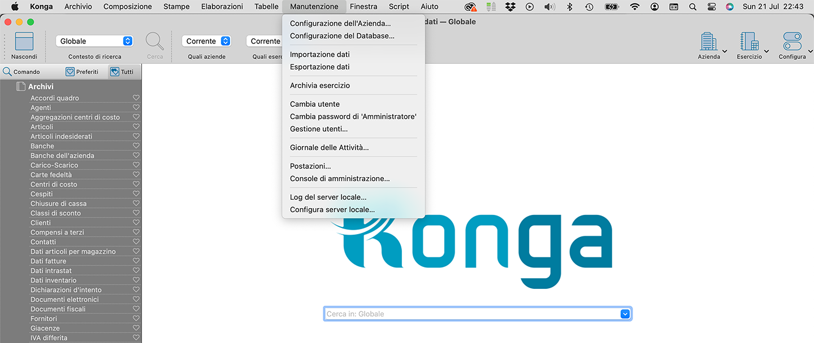Favorite Accordi quadro with heart icon

(136, 98)
